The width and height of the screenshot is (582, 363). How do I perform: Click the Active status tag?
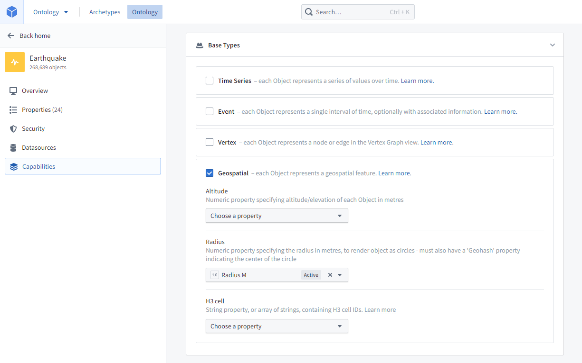311,275
